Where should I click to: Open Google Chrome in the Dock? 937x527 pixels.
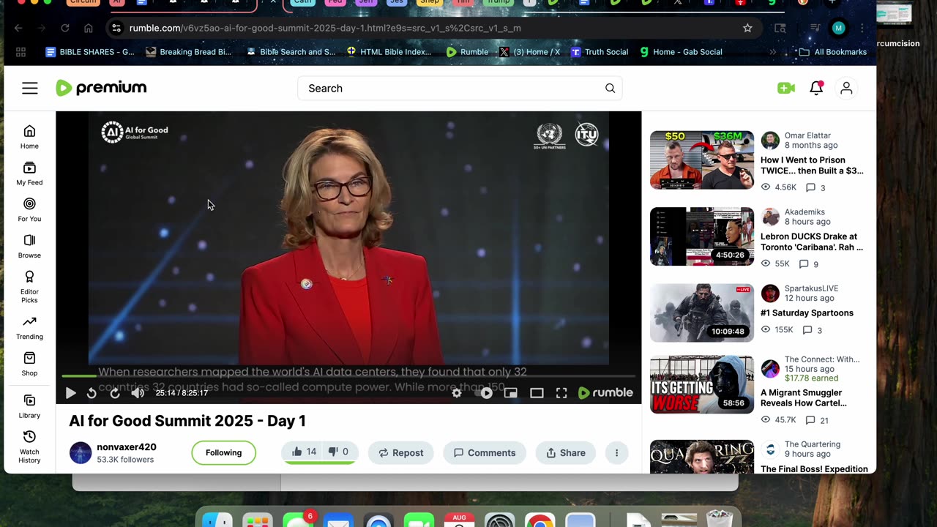pyautogui.click(x=540, y=520)
